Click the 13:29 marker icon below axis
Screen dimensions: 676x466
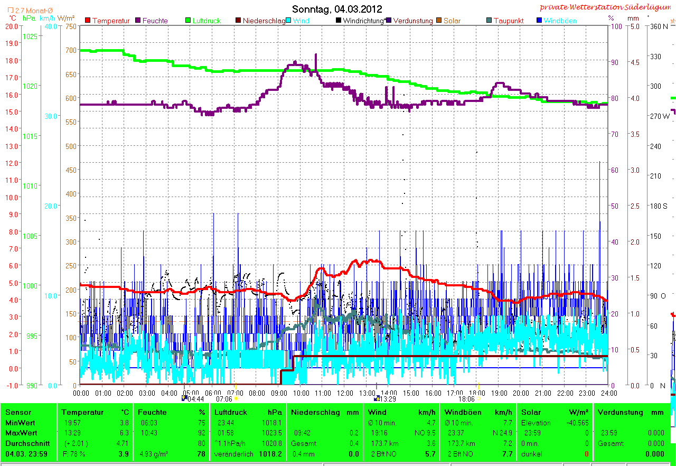point(377,398)
